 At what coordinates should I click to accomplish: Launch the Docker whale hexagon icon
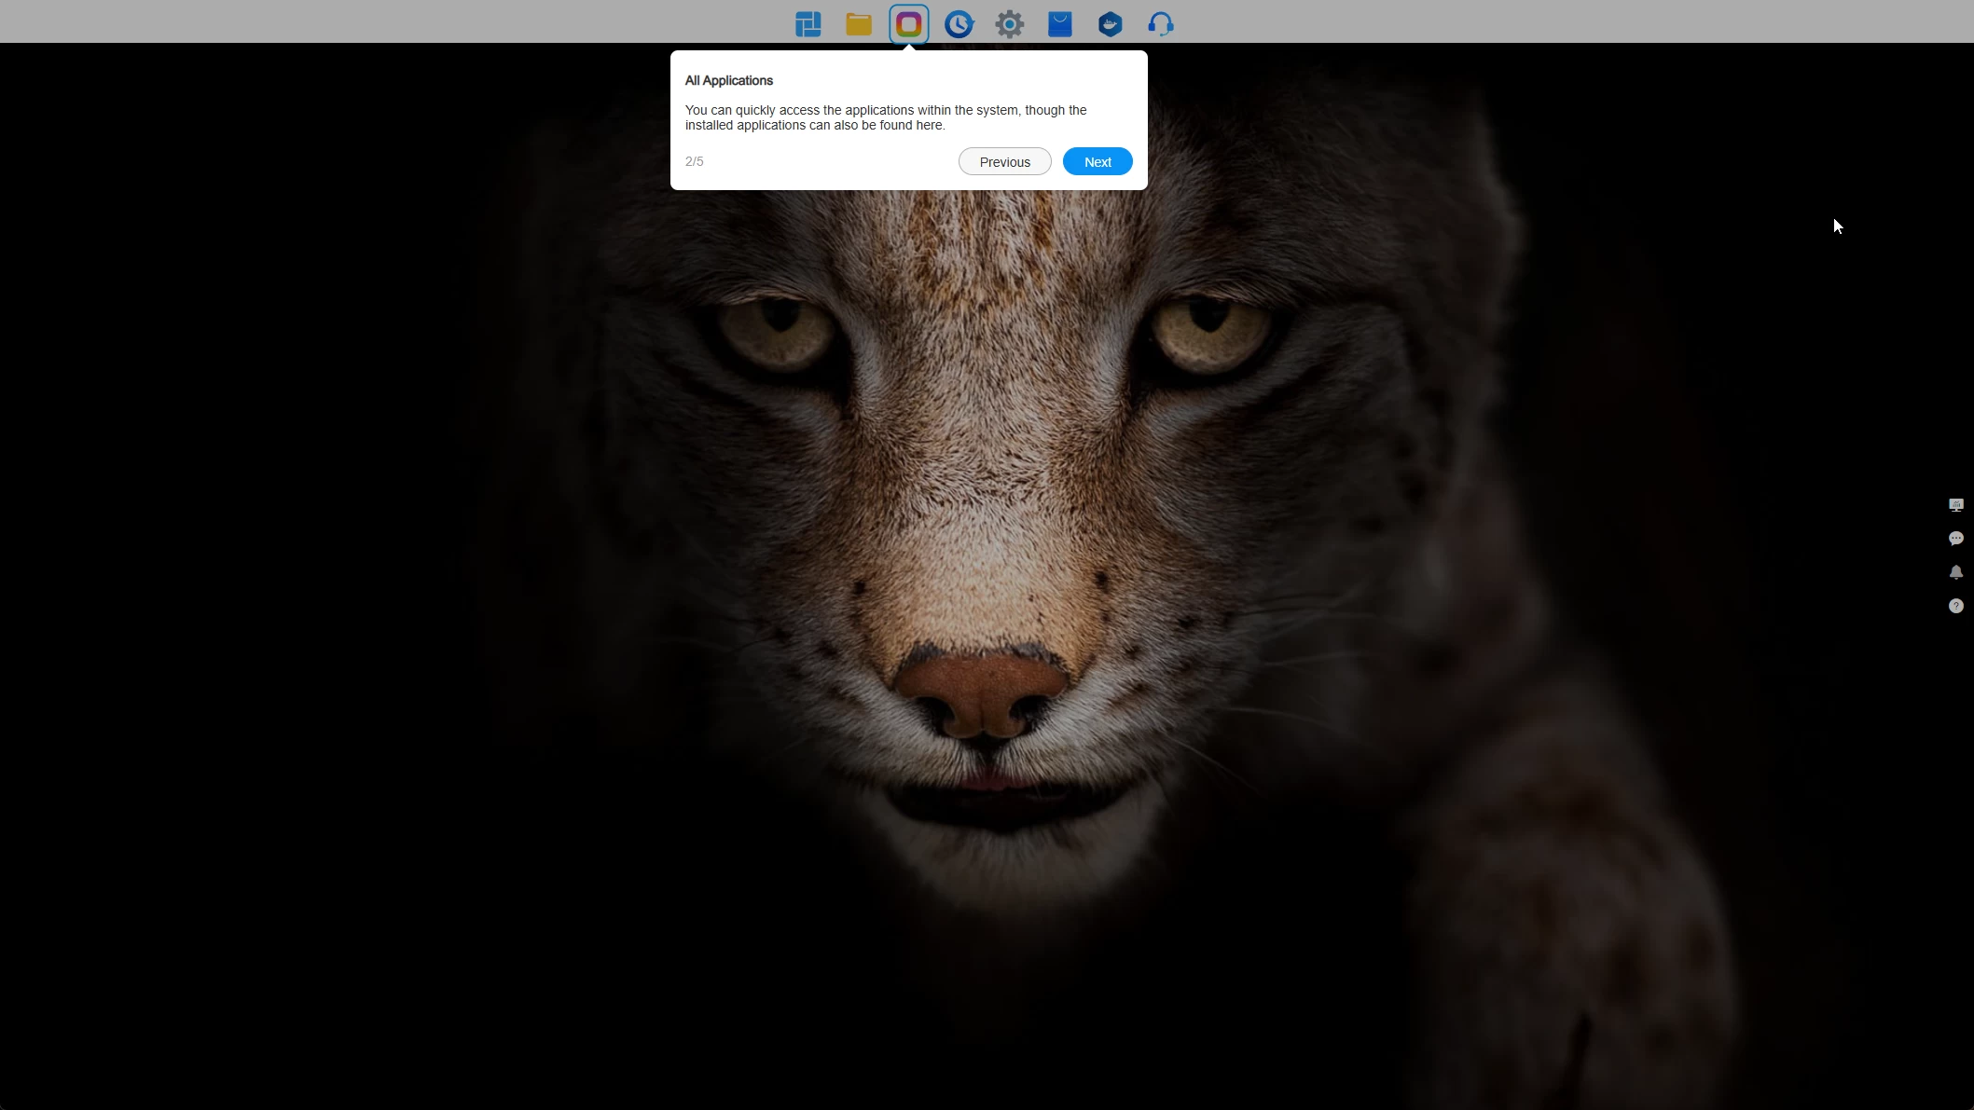1111,24
